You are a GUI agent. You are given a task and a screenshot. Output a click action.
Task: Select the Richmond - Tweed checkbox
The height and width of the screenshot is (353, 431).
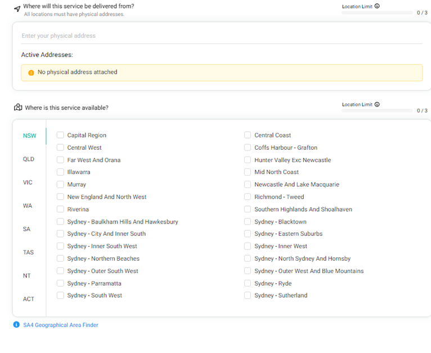tap(248, 196)
